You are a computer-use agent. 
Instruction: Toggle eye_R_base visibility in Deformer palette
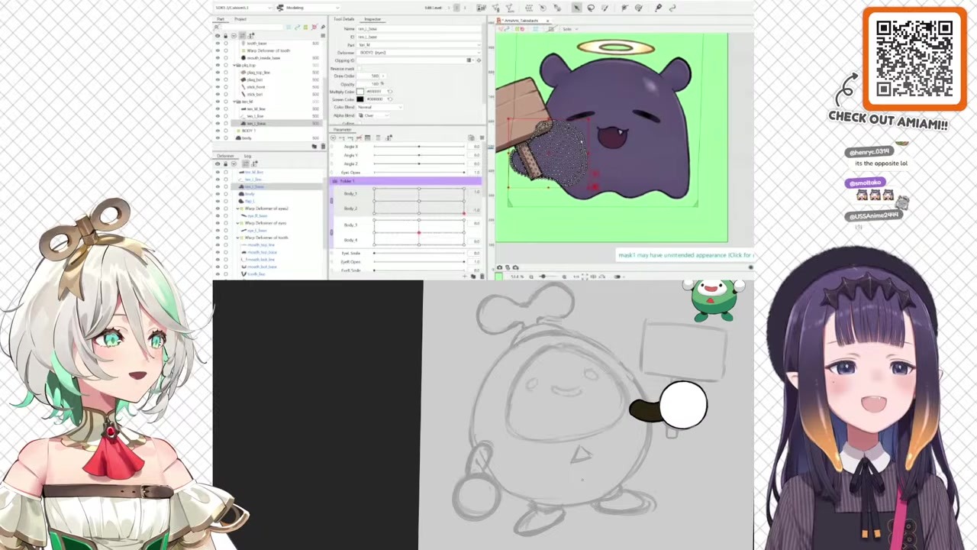pos(218,215)
